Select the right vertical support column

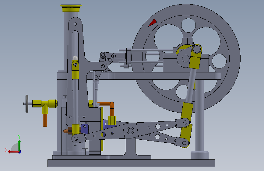tap(200, 115)
